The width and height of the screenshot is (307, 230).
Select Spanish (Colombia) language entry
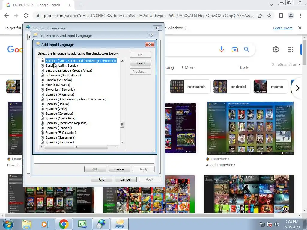point(59,114)
